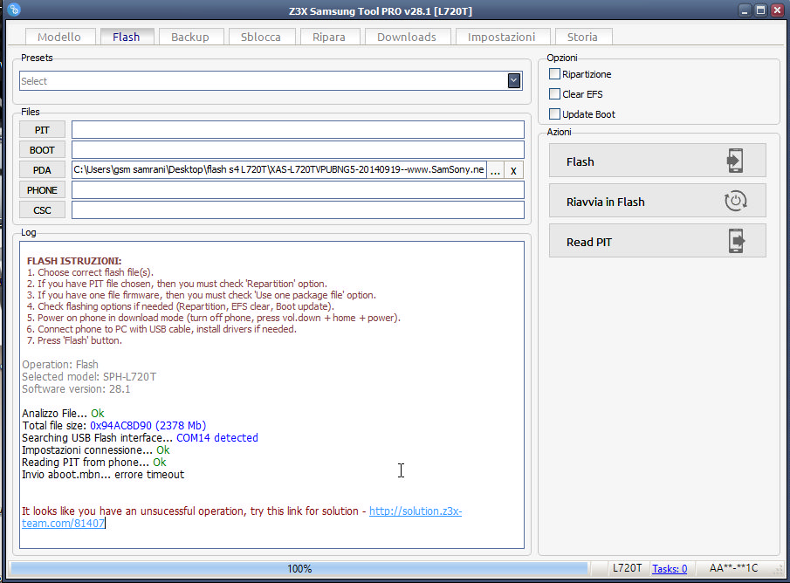The image size is (790, 583).
Task: Click the PIT file button
Action: (x=42, y=129)
